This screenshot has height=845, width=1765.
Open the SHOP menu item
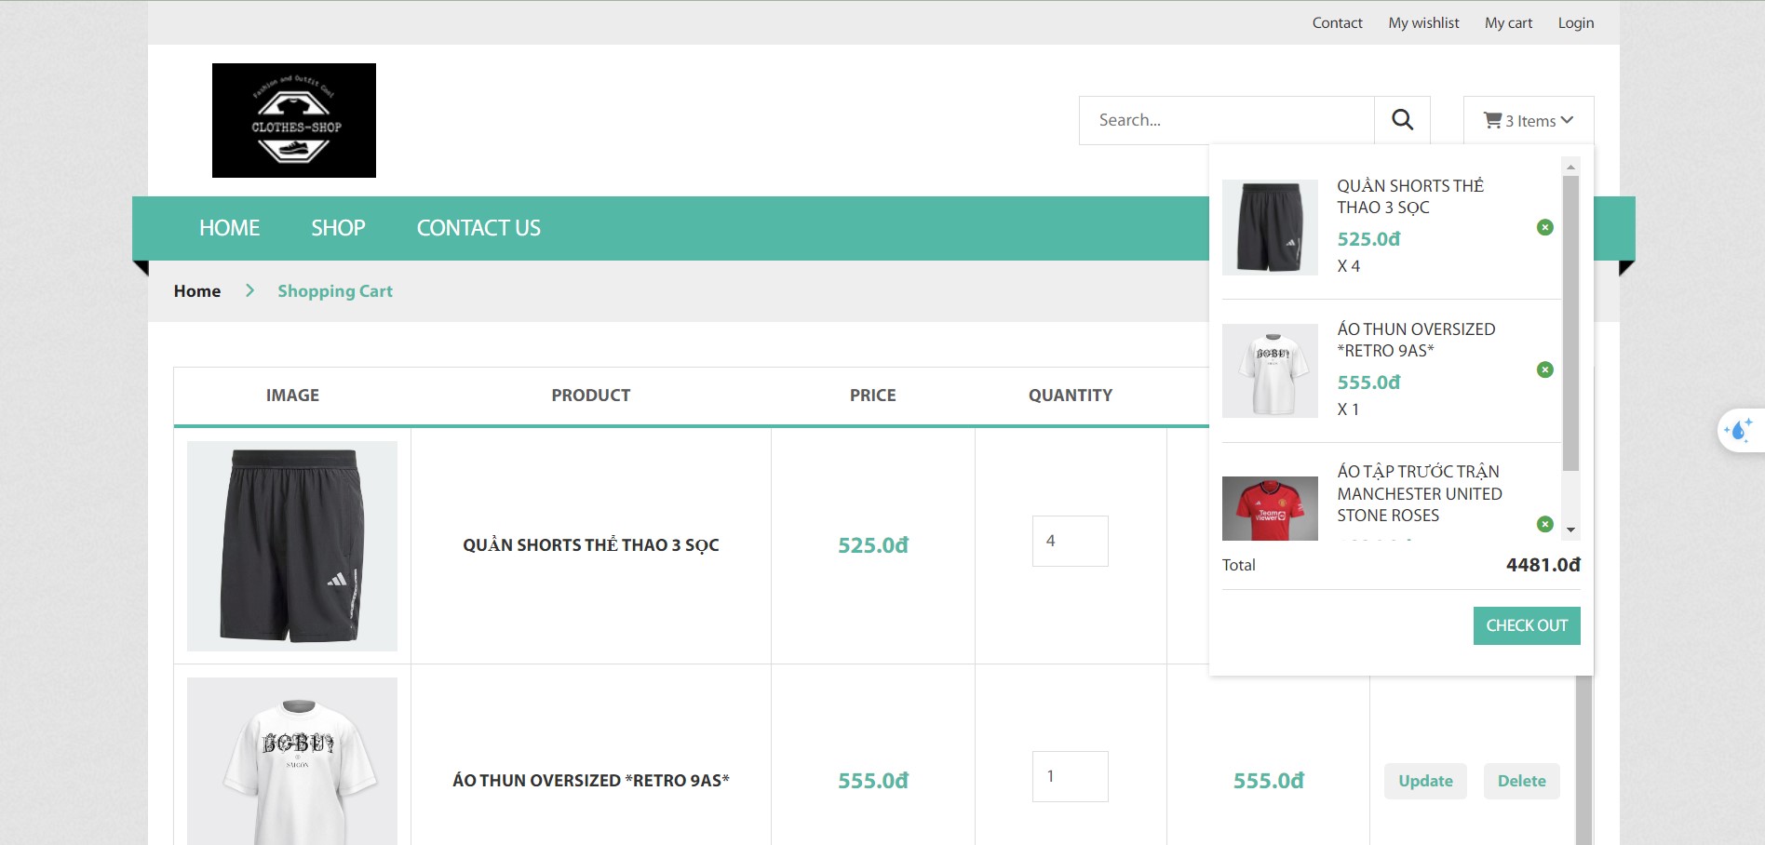(x=338, y=228)
